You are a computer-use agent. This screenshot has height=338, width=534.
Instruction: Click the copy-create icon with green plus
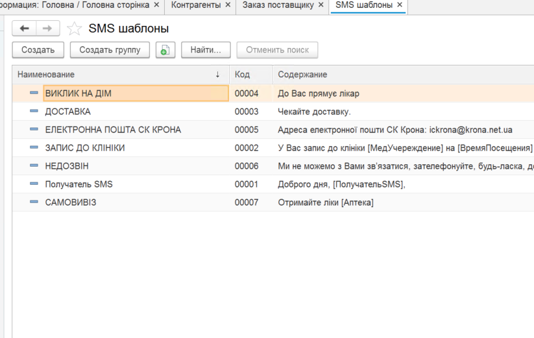click(x=165, y=50)
